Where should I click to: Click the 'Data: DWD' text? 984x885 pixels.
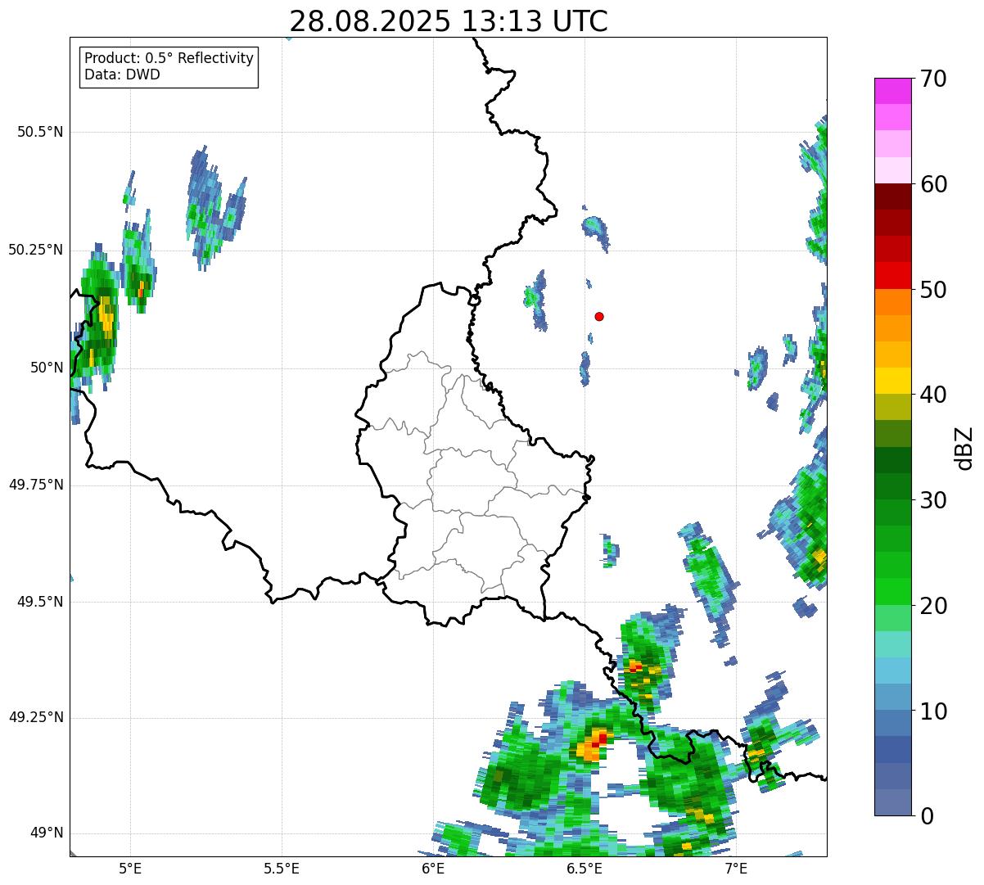click(123, 75)
